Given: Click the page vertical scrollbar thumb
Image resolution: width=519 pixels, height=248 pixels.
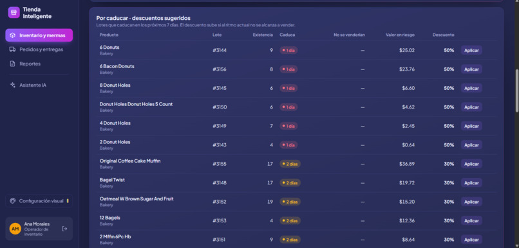Looking at the screenshot, I should tap(517, 91).
